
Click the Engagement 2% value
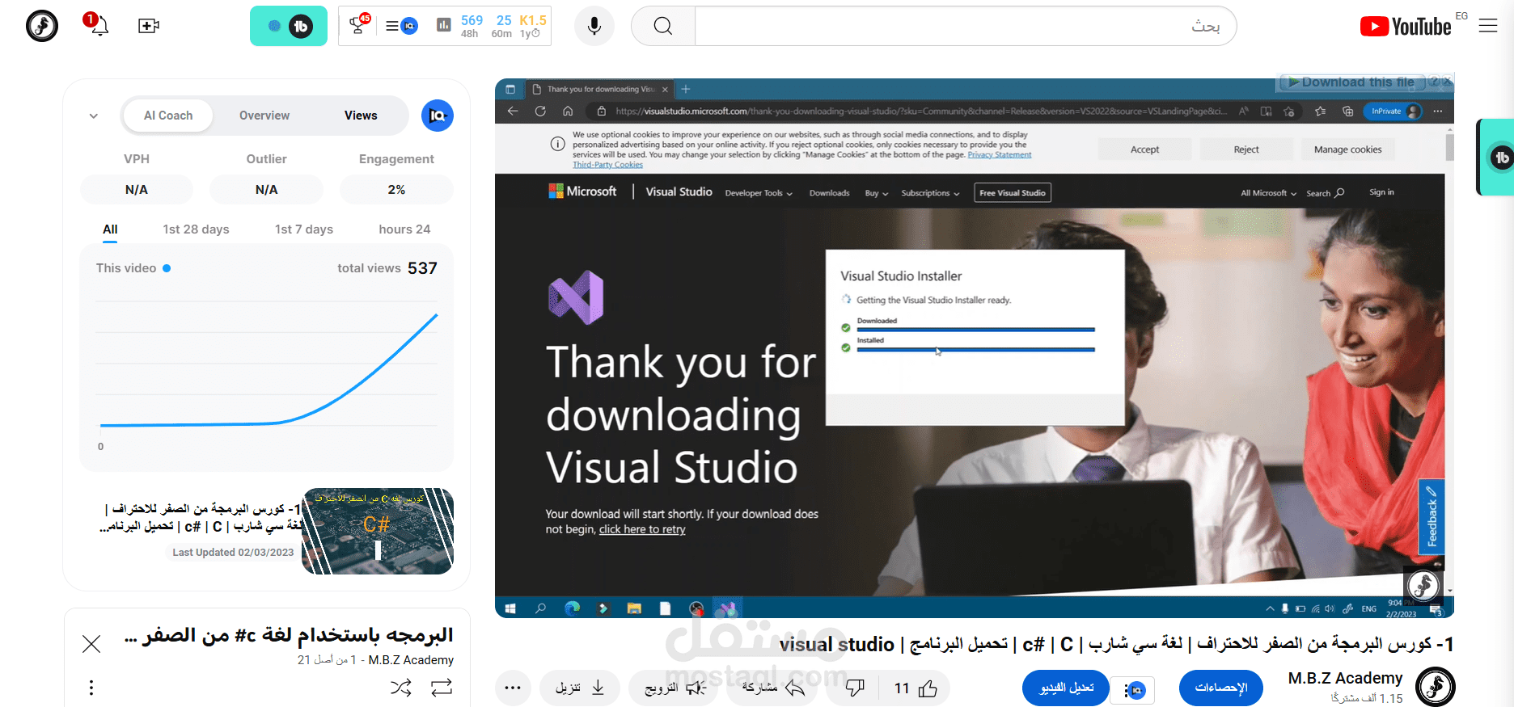pos(396,190)
